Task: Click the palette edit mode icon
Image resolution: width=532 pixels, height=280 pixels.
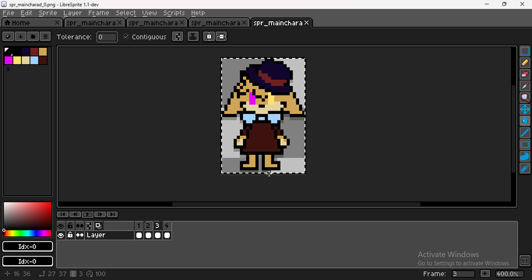Action: tap(8, 36)
